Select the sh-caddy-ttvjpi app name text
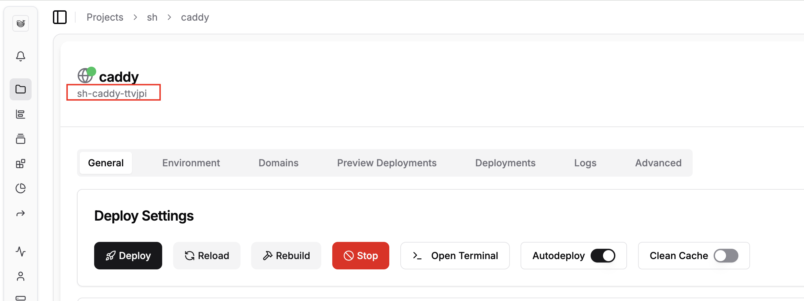 tap(112, 93)
